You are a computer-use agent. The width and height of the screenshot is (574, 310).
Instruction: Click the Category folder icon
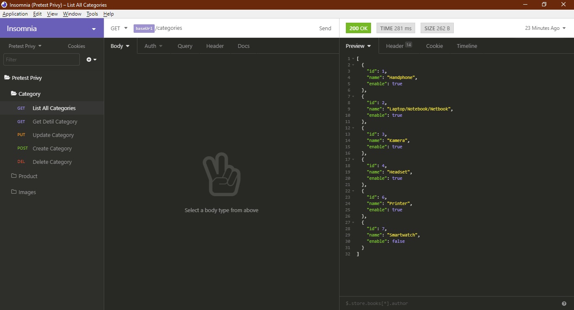(x=14, y=94)
